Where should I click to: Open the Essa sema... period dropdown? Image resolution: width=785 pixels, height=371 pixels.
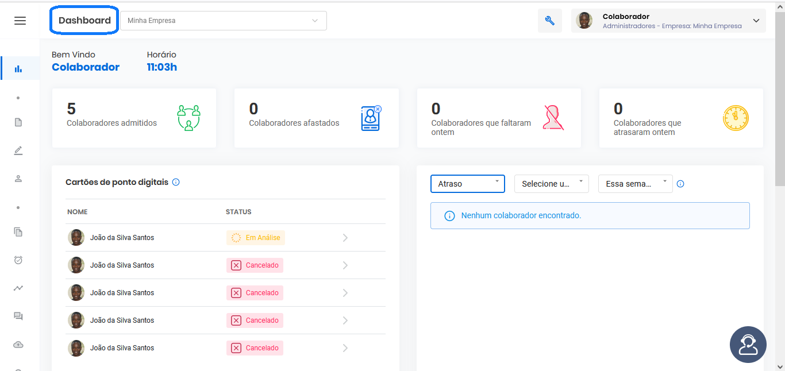(x=636, y=184)
